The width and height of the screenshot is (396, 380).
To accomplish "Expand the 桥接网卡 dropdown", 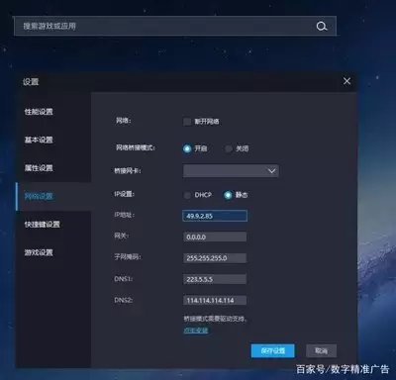I will click(x=231, y=171).
